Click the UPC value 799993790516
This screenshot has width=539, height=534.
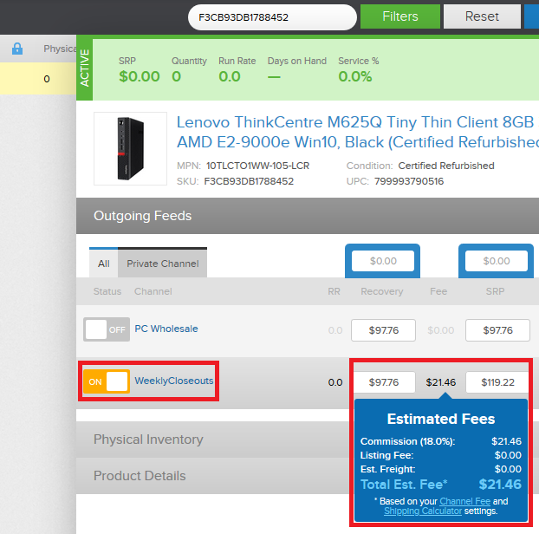[409, 181]
